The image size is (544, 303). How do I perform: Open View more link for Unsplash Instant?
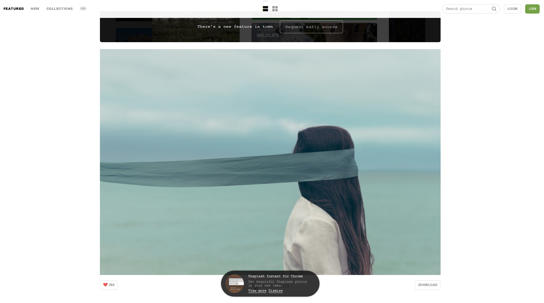(257, 291)
